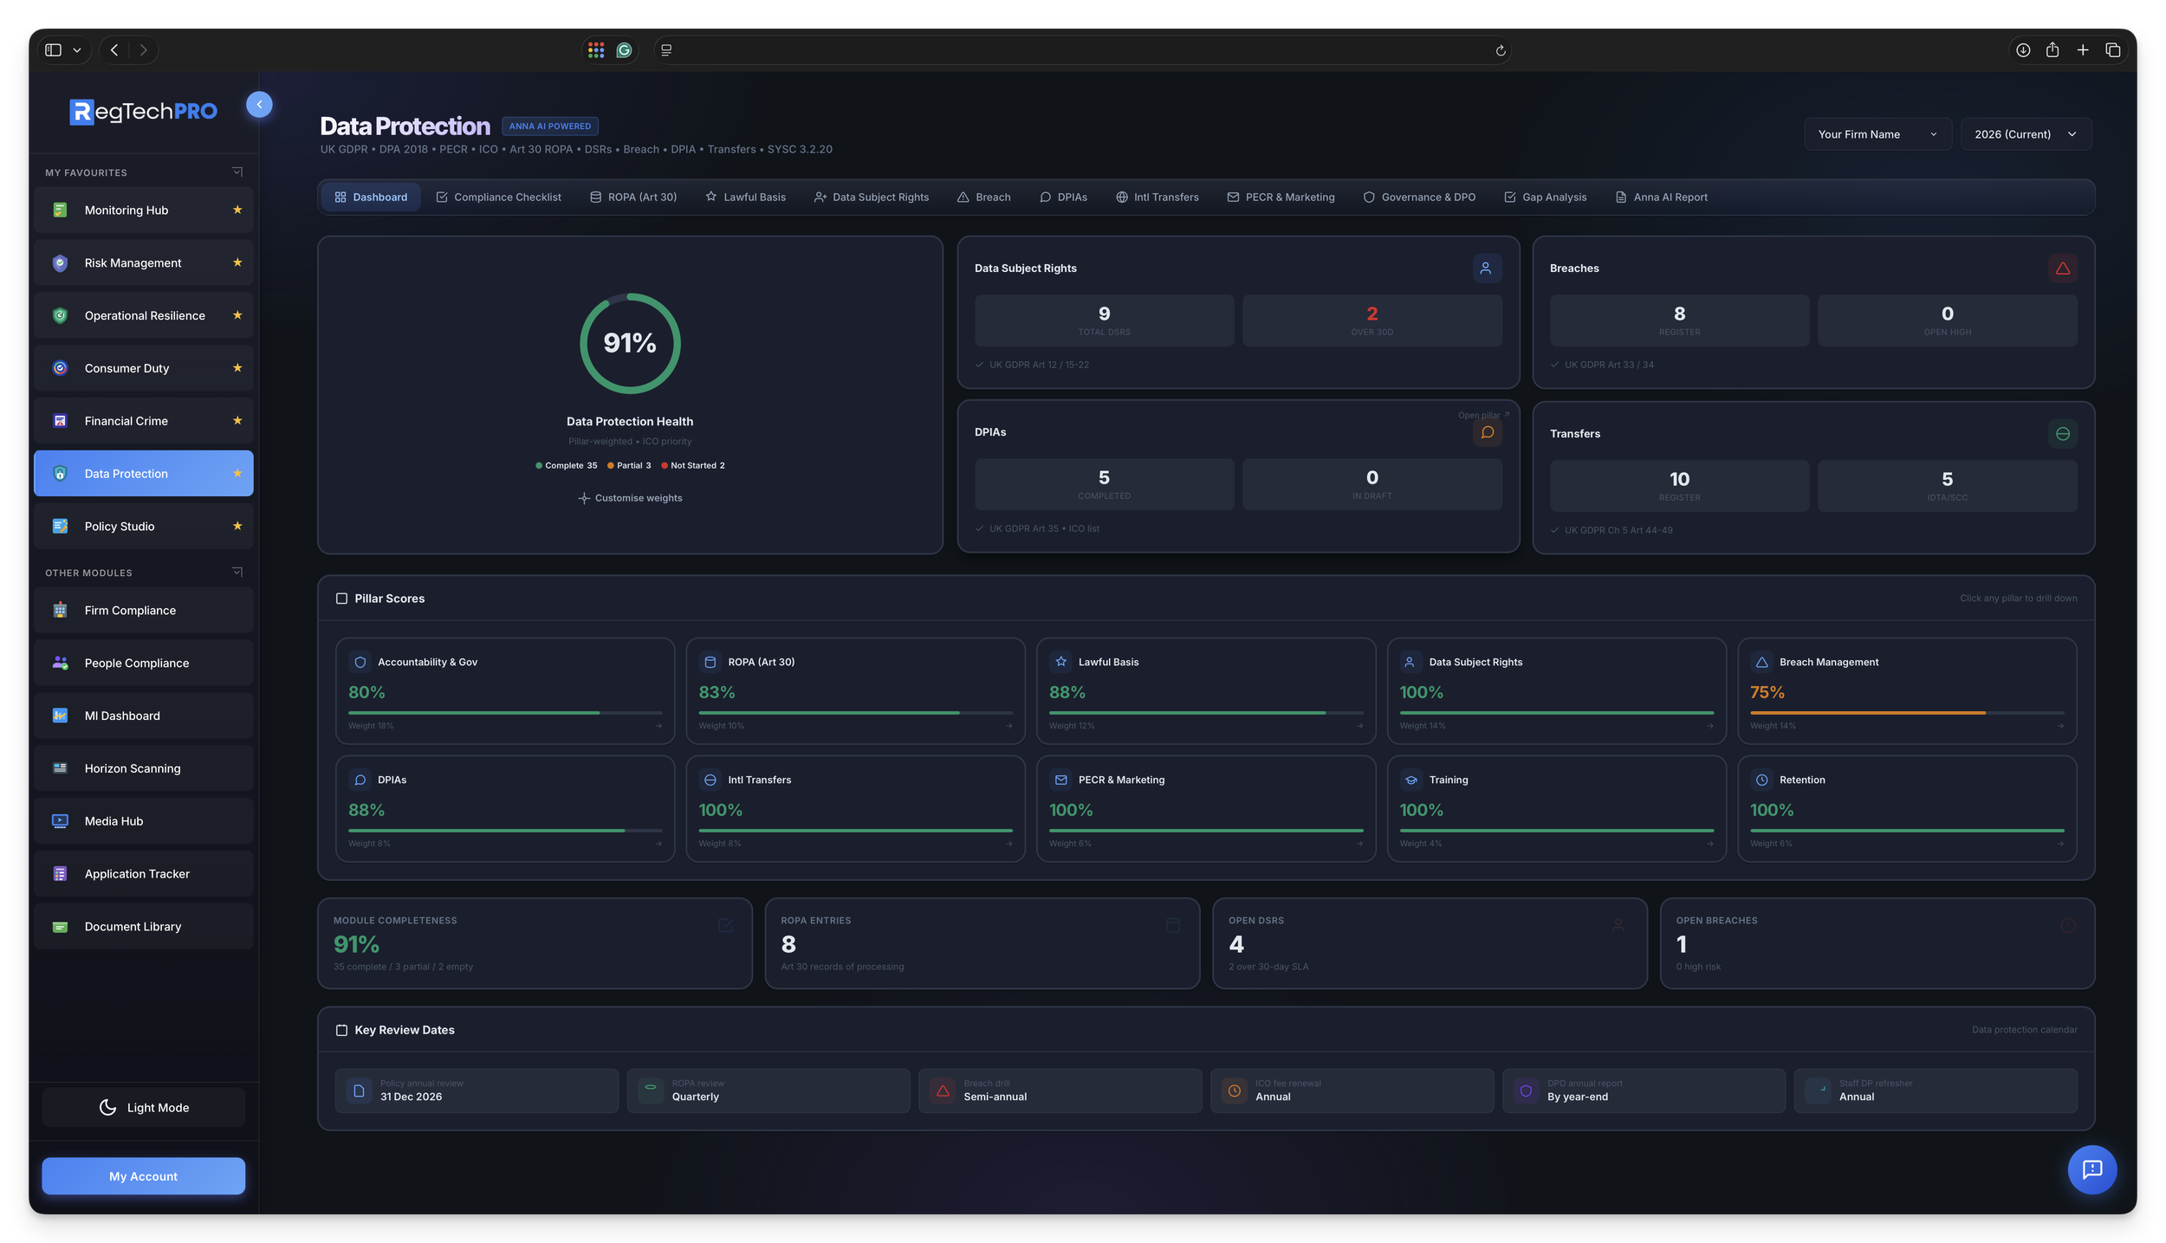Click the Breaches card warning triangle icon

click(x=2063, y=269)
